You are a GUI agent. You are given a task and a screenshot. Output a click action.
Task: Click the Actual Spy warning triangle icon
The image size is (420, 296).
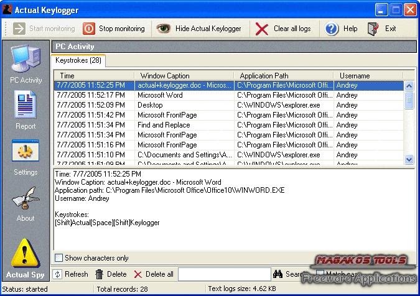coord(25,253)
